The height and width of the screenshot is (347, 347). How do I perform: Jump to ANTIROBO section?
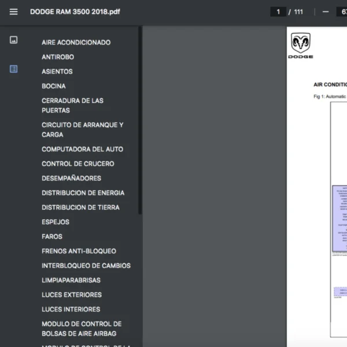pos(58,57)
